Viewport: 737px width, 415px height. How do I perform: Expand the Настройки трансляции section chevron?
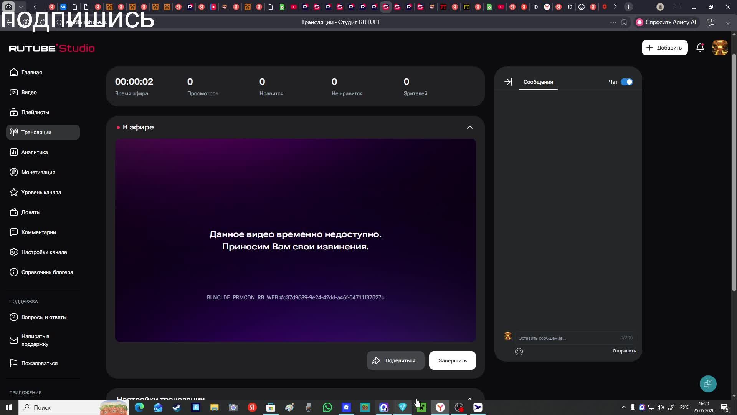469,398
